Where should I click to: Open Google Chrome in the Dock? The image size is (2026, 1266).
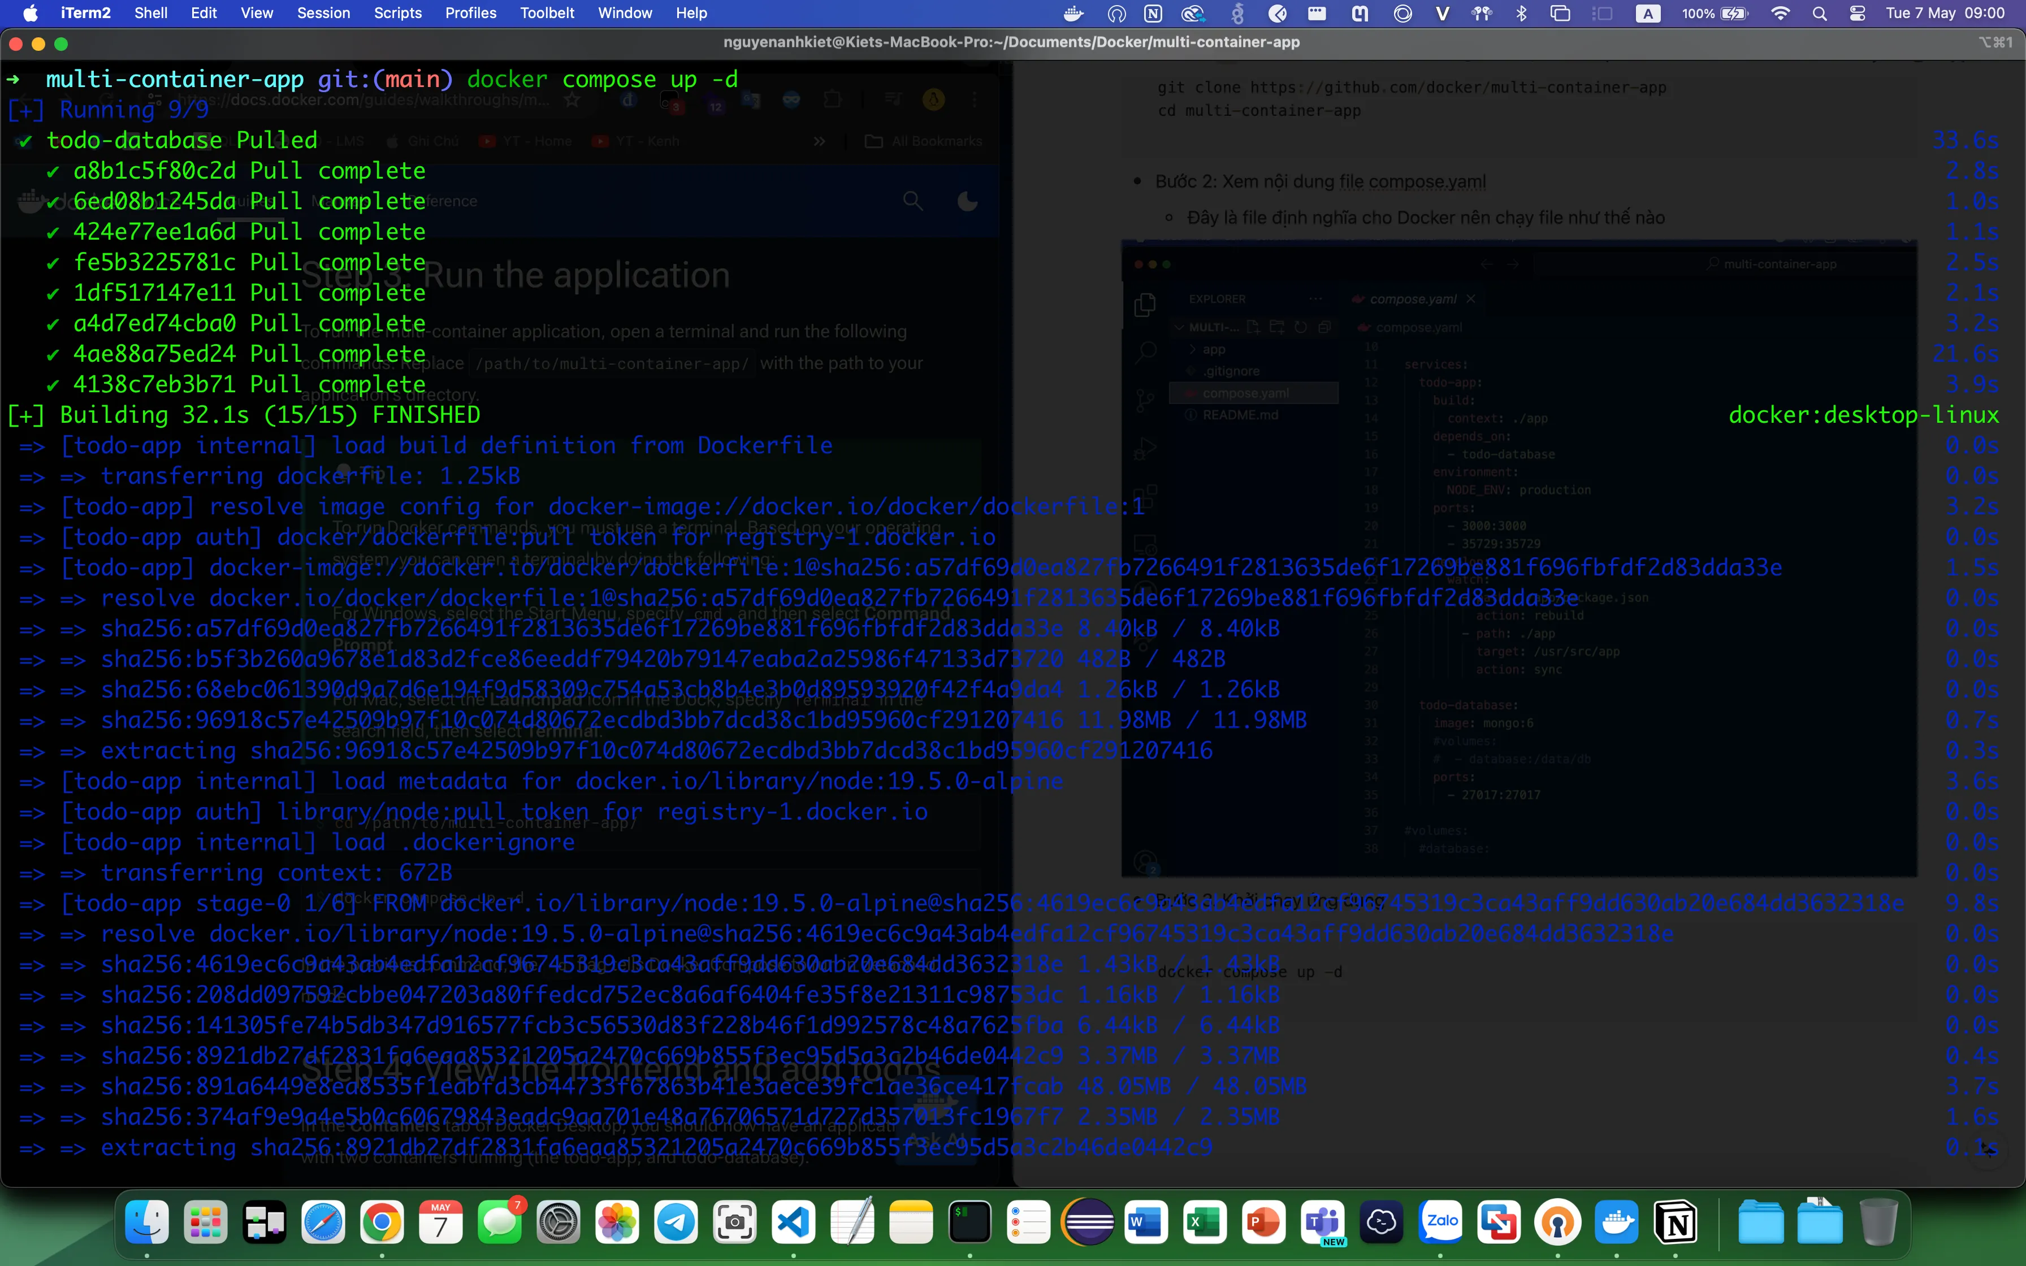click(x=382, y=1223)
